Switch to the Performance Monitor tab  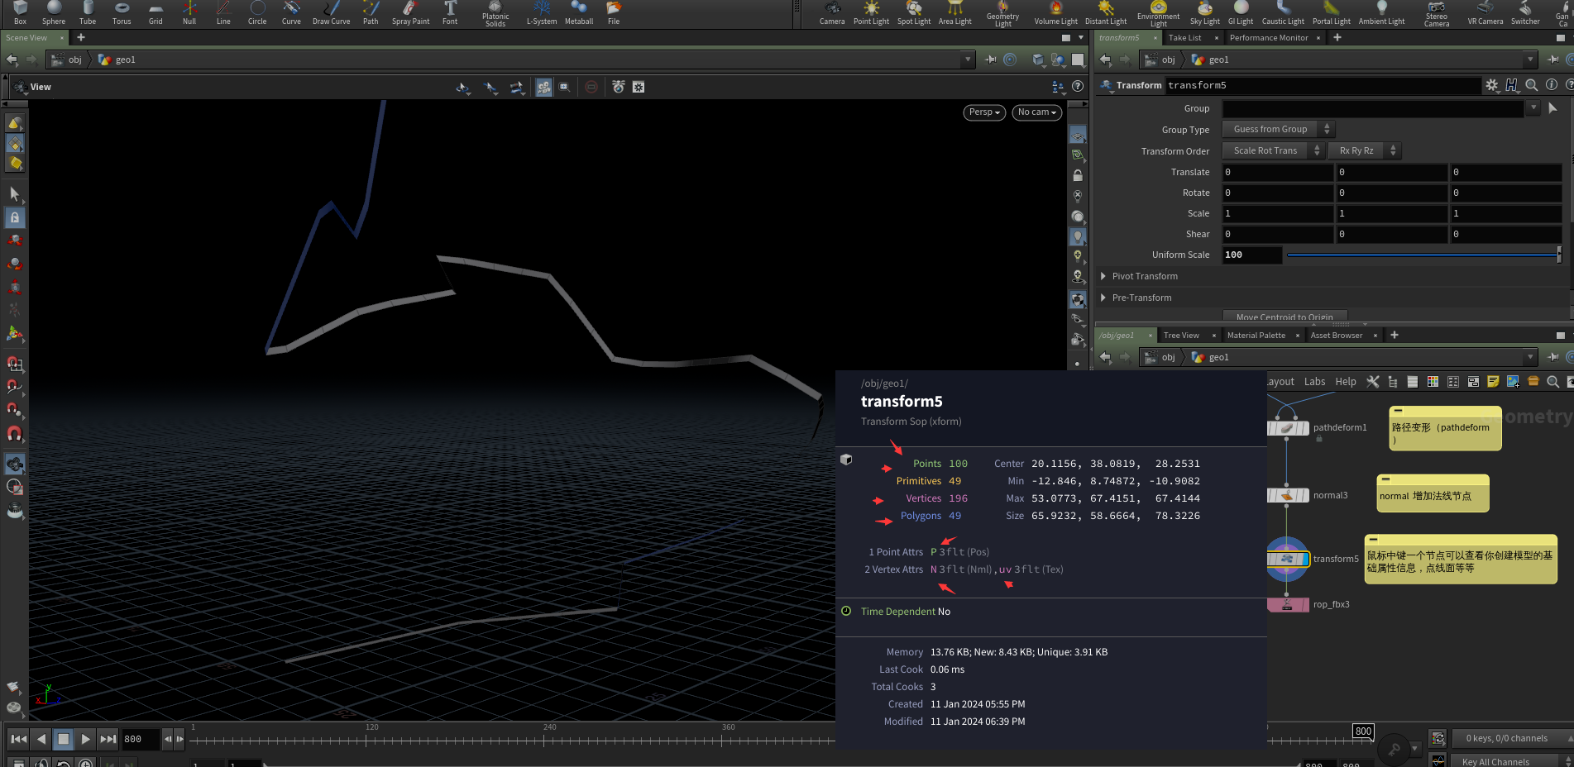pyautogui.click(x=1268, y=38)
